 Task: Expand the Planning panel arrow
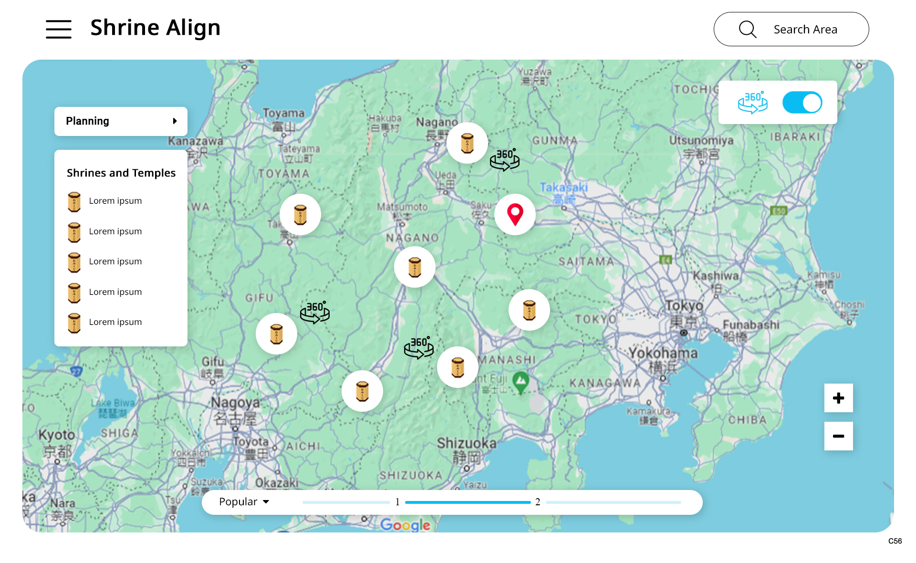[175, 121]
